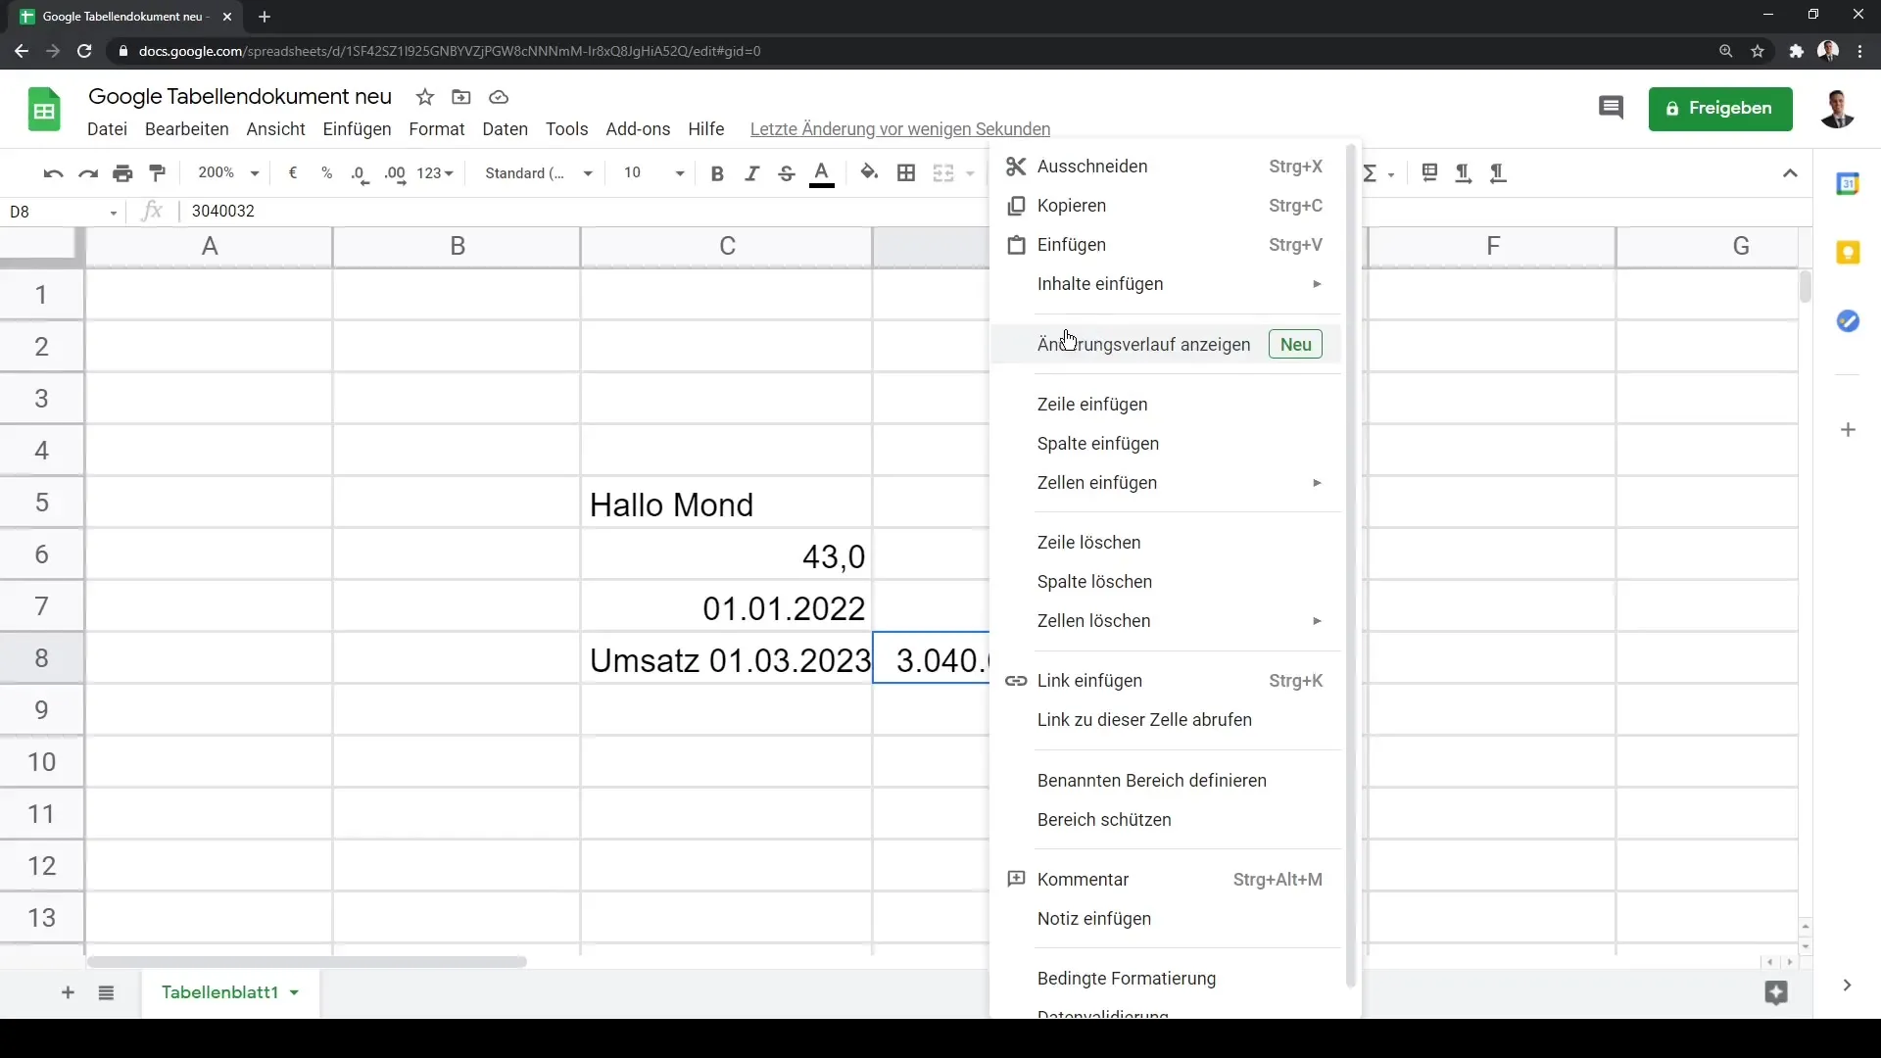1881x1058 pixels.
Task: Toggle bold formatting
Action: 717,173
